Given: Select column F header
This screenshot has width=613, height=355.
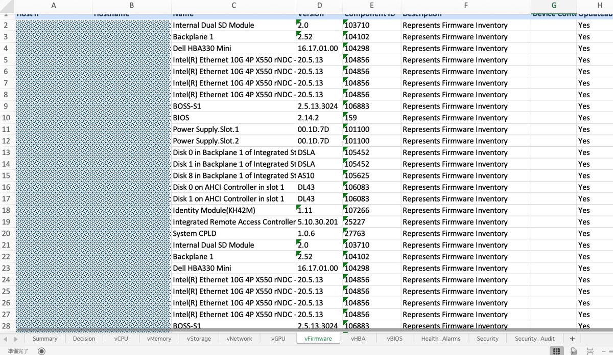Looking at the screenshot, I should pos(466,6).
